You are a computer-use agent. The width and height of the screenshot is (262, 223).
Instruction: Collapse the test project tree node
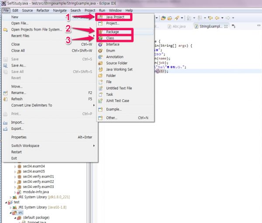(6, 202)
